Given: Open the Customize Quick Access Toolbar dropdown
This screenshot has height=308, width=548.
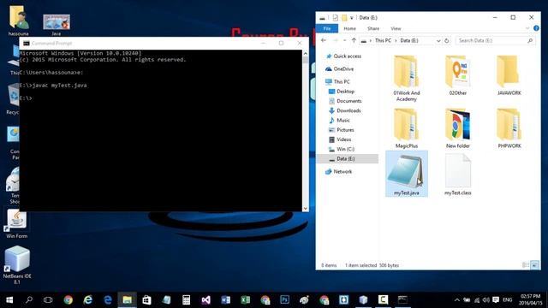Looking at the screenshot, I should click(x=352, y=18).
